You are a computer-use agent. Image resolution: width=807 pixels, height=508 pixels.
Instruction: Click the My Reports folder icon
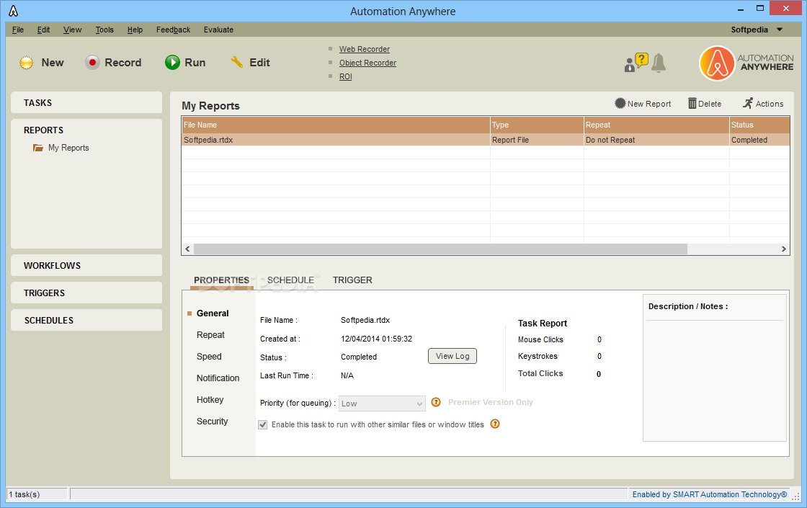pos(38,148)
